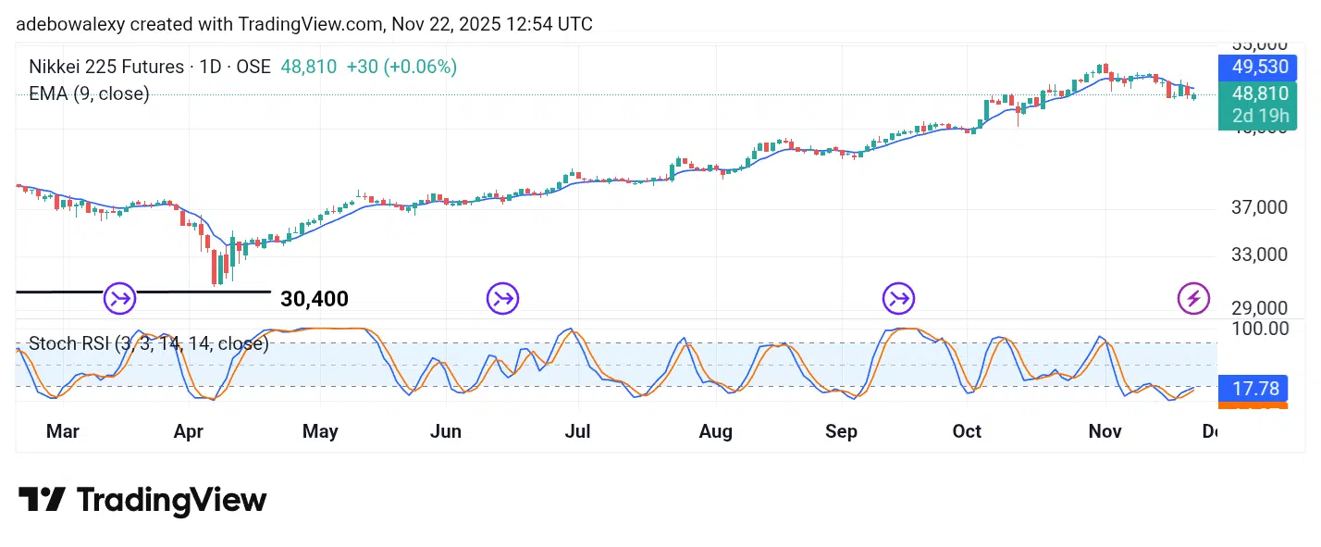
Task: Click the purple arrow event icon near March
Action: click(x=120, y=298)
